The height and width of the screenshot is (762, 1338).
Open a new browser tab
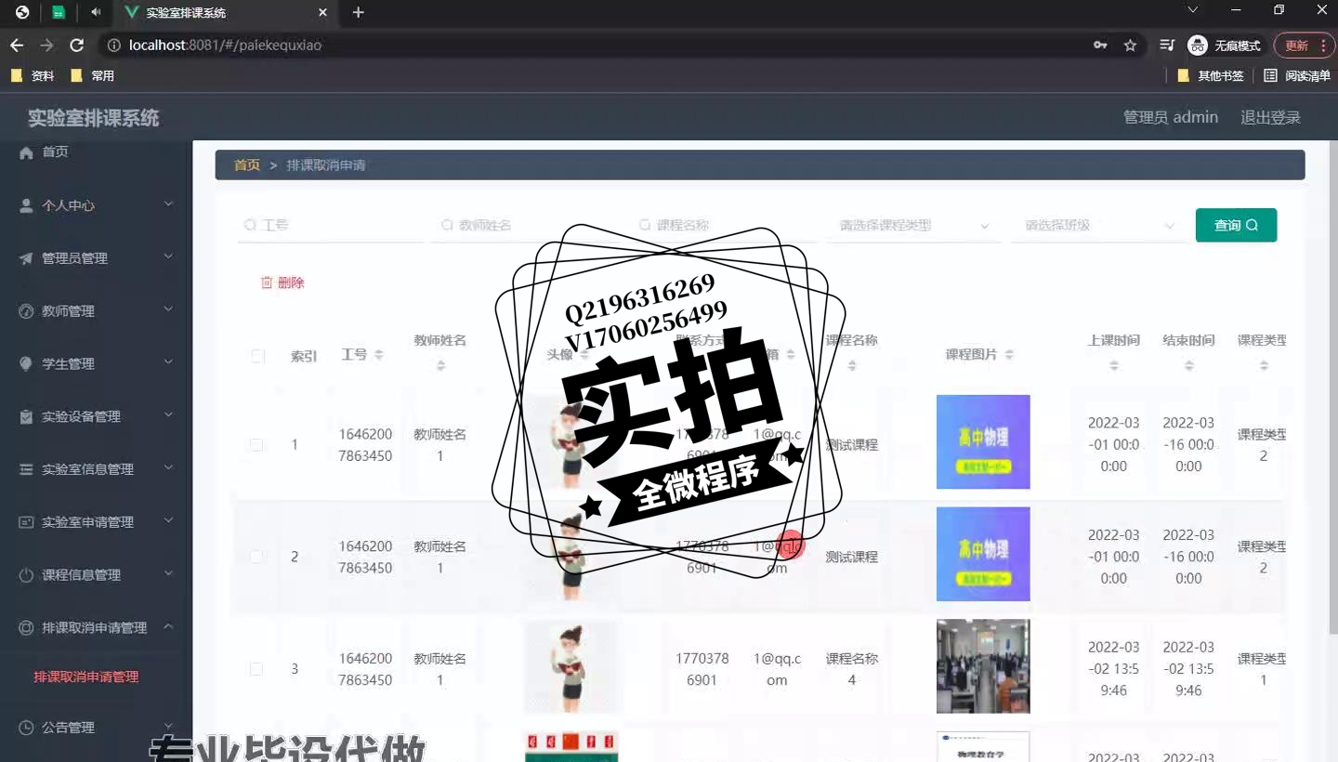point(359,12)
